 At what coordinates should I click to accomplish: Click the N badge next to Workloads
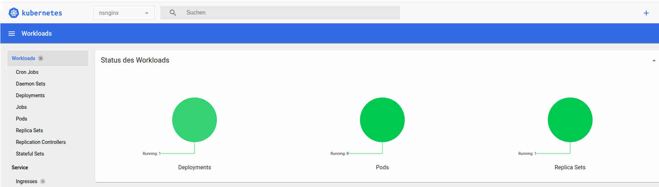[x=41, y=58]
